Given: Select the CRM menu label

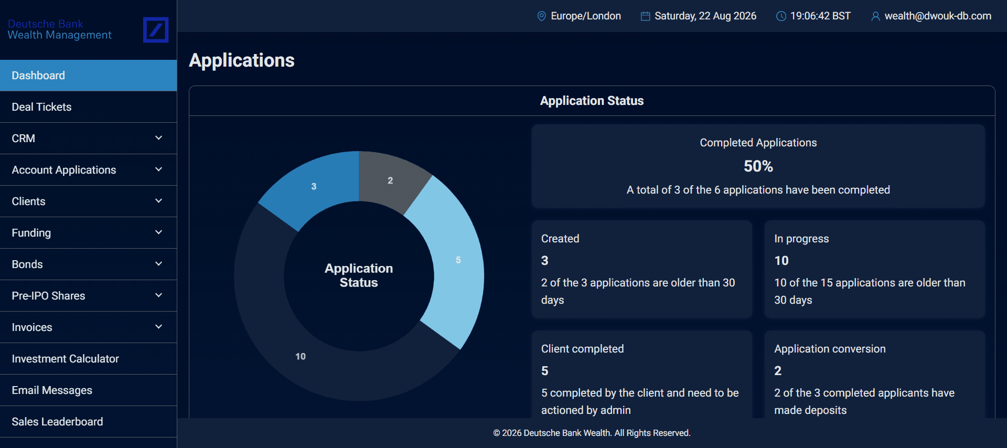Looking at the screenshot, I should coord(24,138).
